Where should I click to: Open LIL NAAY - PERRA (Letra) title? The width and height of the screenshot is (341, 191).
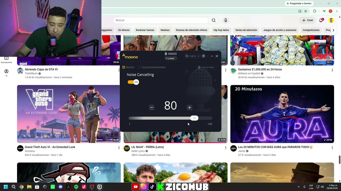pyautogui.click(x=148, y=147)
